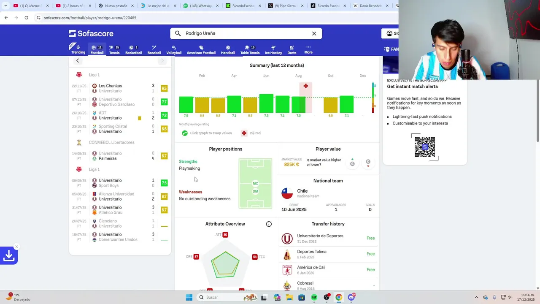
Task: Open Chrome from the taskbar
Action: [338, 297]
